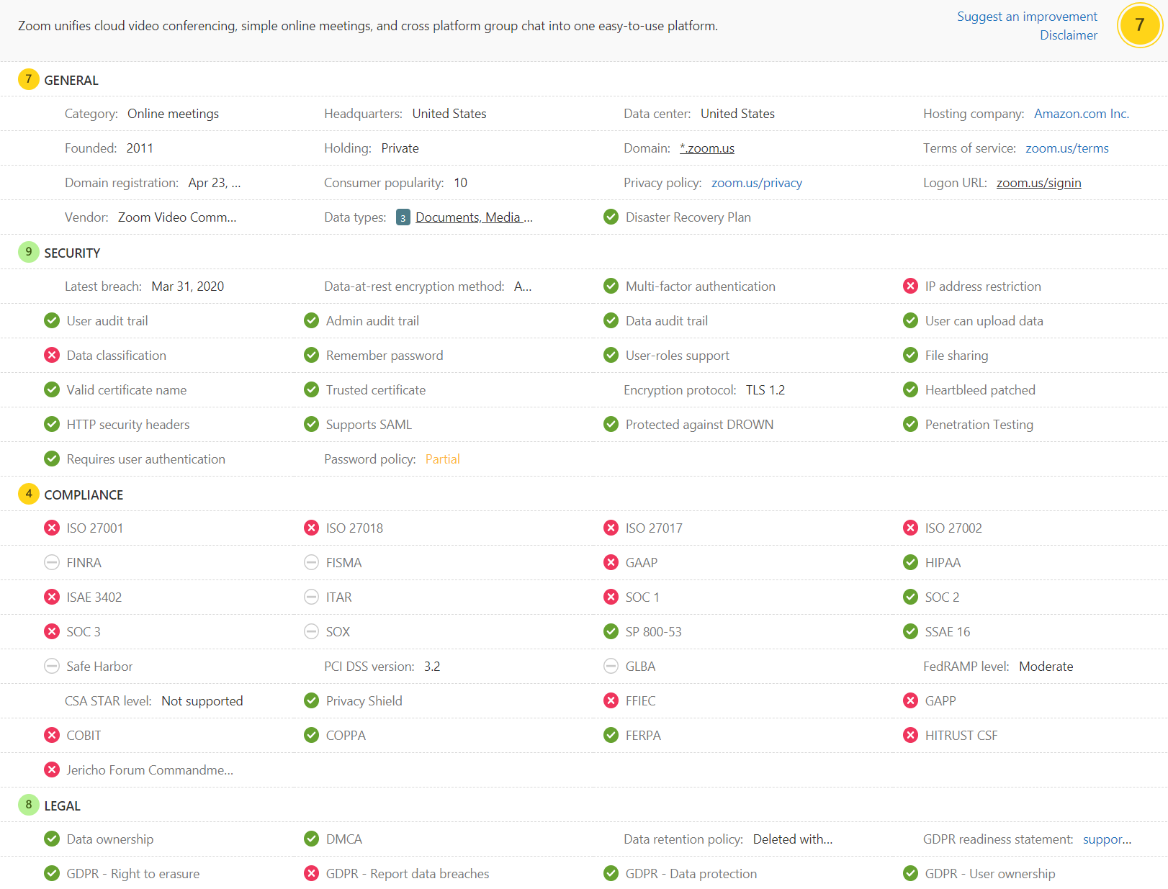Click the User audit trail check icon
The image size is (1168, 889).
click(52, 320)
